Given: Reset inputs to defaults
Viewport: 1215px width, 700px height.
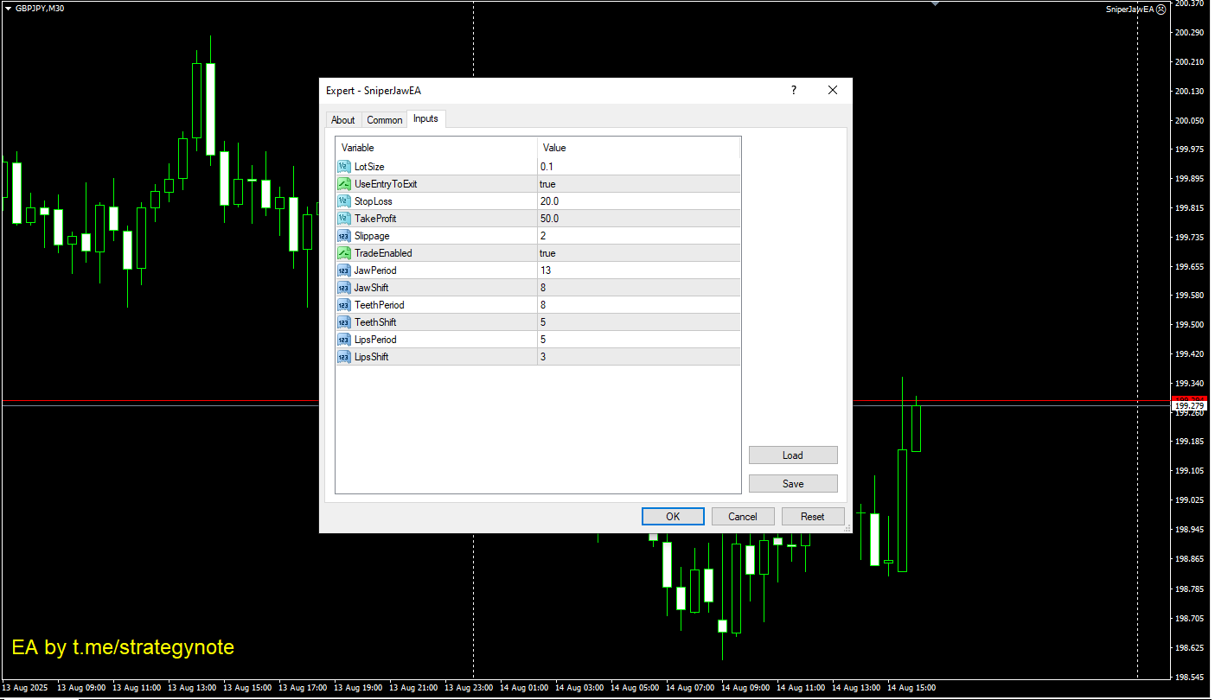Looking at the screenshot, I should (812, 517).
